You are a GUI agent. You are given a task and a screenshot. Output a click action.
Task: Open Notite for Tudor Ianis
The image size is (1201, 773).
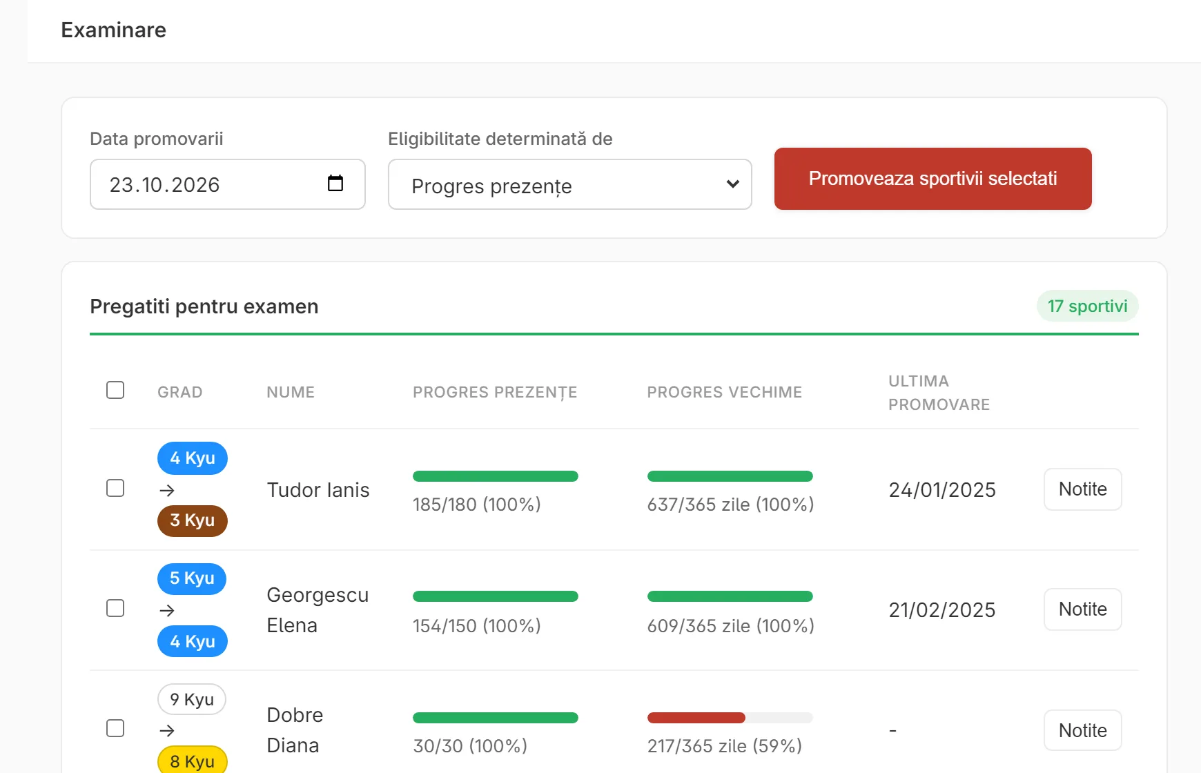[1082, 489]
